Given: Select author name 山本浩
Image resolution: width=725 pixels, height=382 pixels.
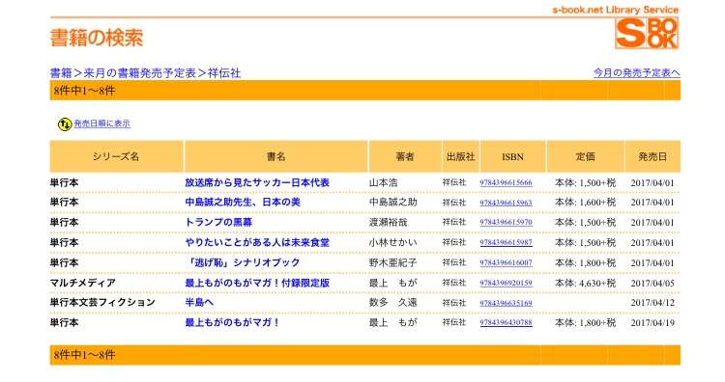Looking at the screenshot, I should tap(384, 182).
